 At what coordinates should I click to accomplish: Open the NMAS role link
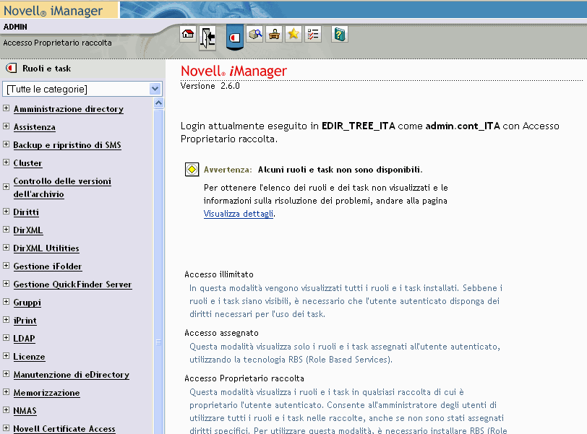(25, 411)
